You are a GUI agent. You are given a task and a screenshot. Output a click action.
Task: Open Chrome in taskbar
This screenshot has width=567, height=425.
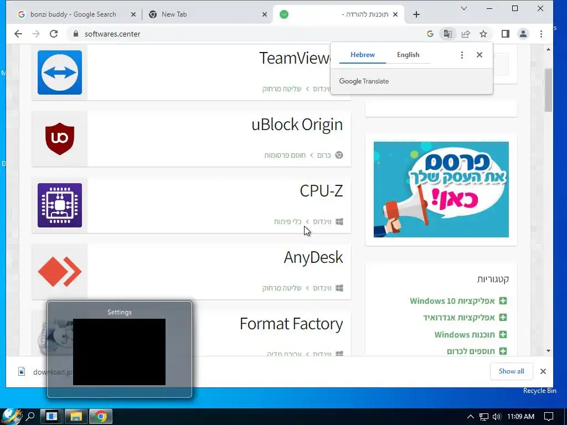pos(101,417)
